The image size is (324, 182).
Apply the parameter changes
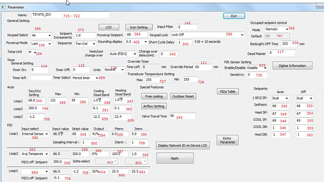(x=175, y=158)
